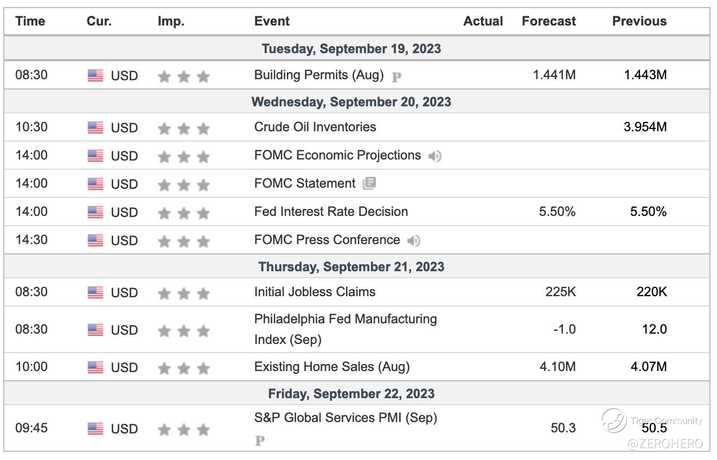Click the Event column header
The height and width of the screenshot is (460, 717).
click(x=272, y=21)
